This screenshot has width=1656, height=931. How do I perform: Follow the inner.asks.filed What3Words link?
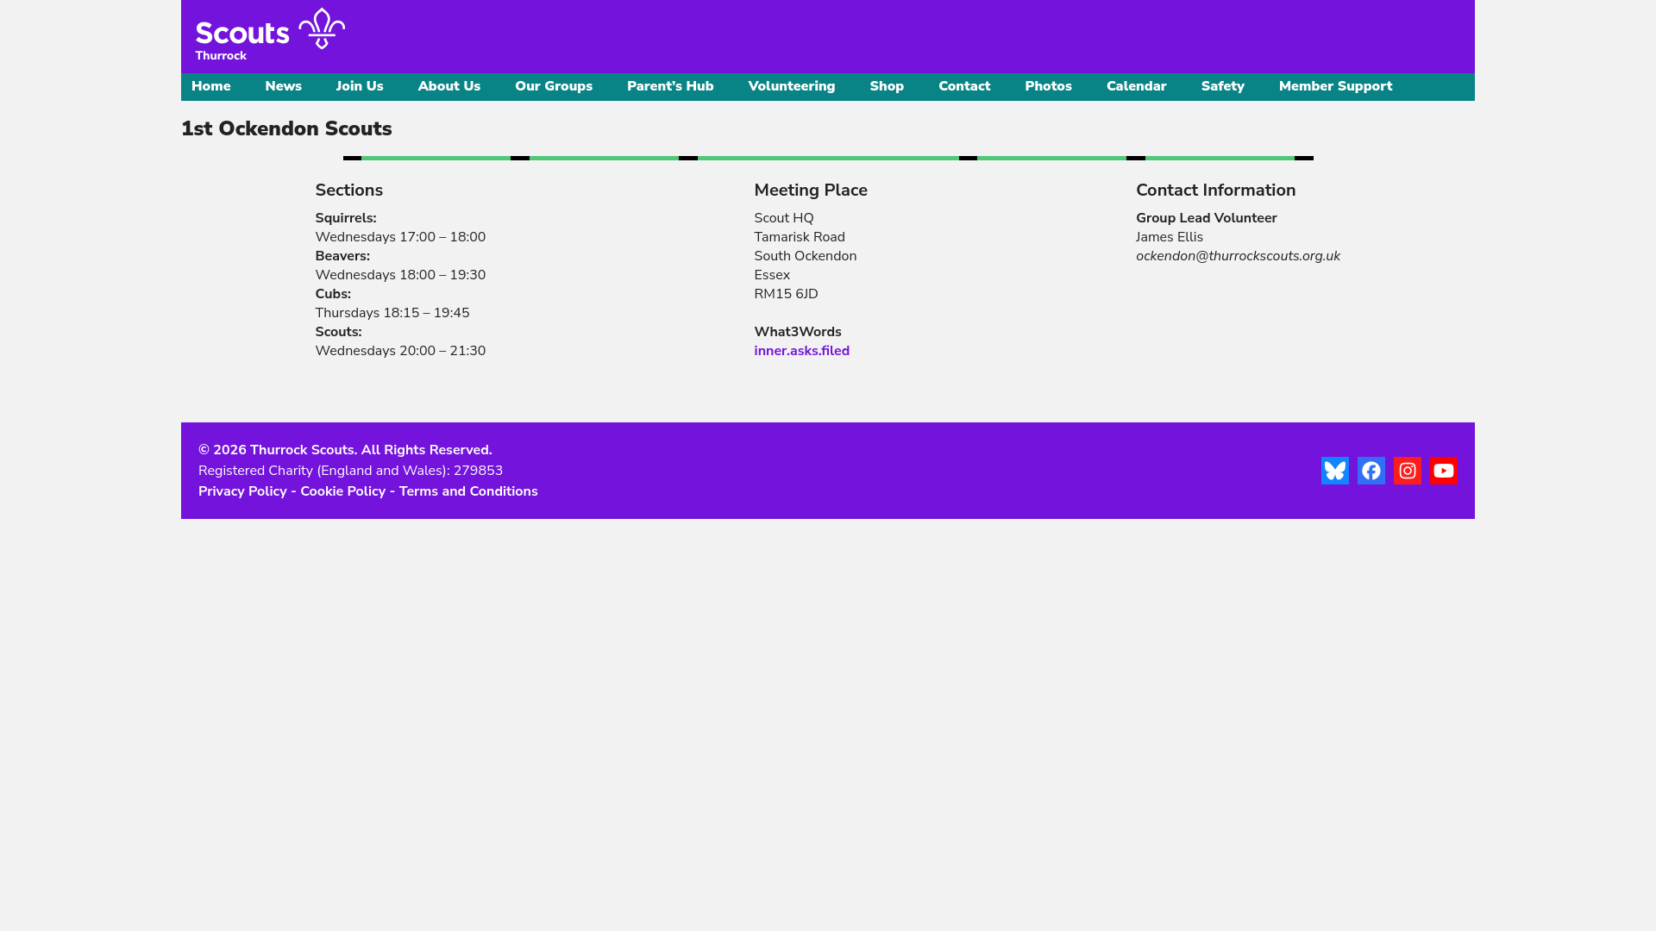point(801,351)
